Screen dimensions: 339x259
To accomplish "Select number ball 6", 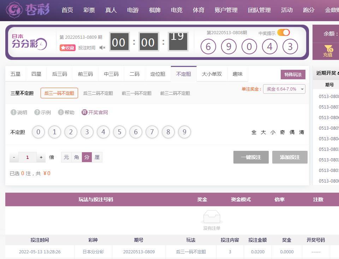I will 136,132.
